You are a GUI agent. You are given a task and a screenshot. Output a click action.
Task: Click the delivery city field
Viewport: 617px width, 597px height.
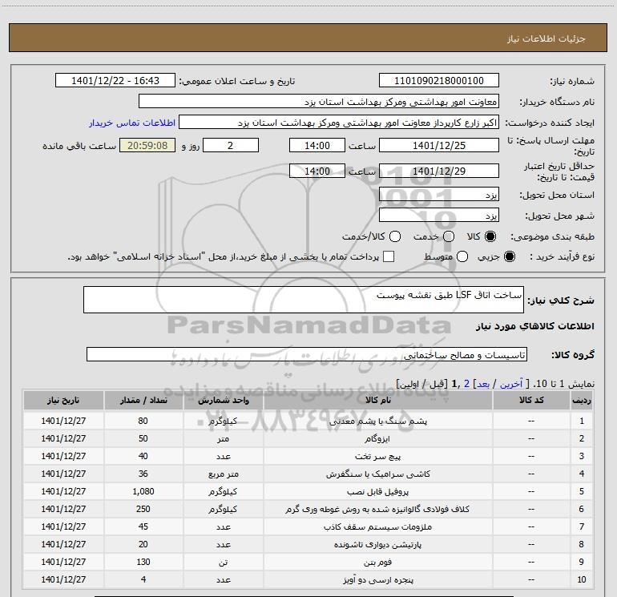[x=439, y=215]
